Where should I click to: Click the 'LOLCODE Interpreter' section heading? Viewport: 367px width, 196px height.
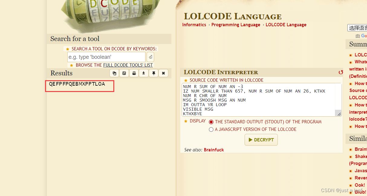[221, 72]
